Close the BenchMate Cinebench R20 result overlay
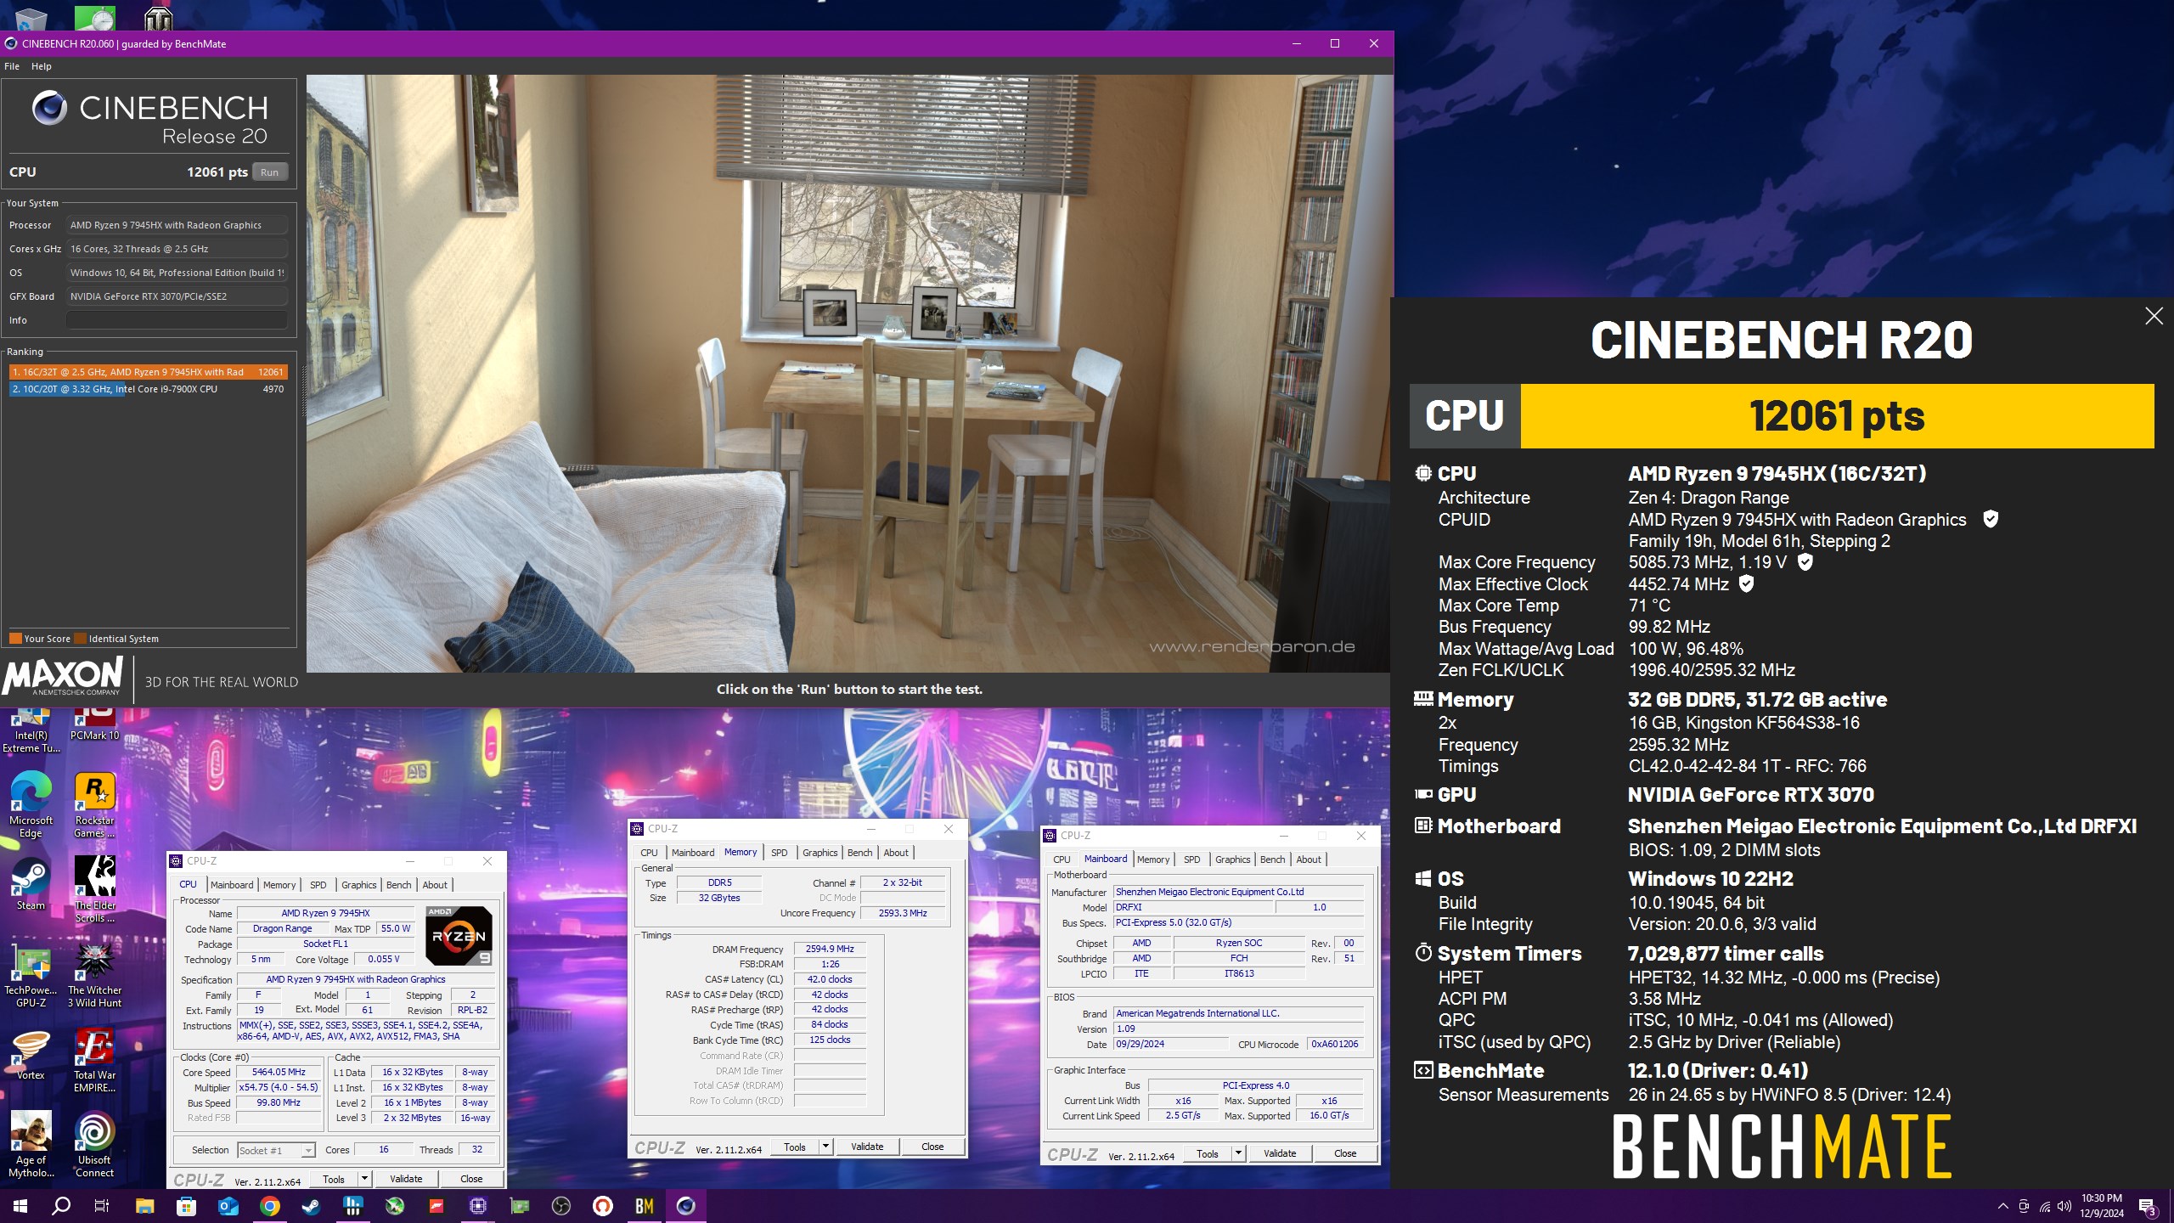Image resolution: width=2174 pixels, height=1223 pixels. pyautogui.click(x=2154, y=316)
